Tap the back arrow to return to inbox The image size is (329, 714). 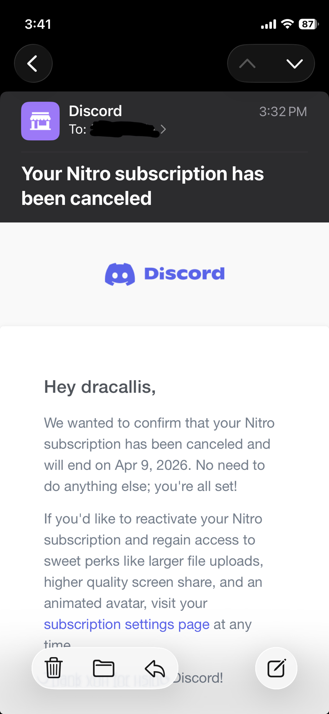click(x=33, y=64)
